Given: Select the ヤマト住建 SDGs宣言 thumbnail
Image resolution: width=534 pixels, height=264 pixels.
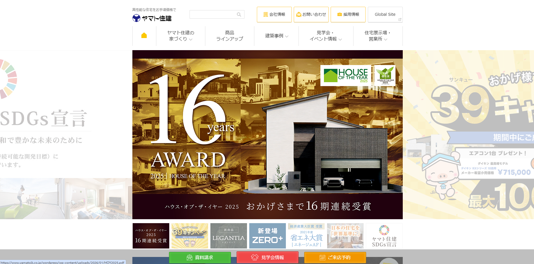Looking at the screenshot, I should click(384, 236).
